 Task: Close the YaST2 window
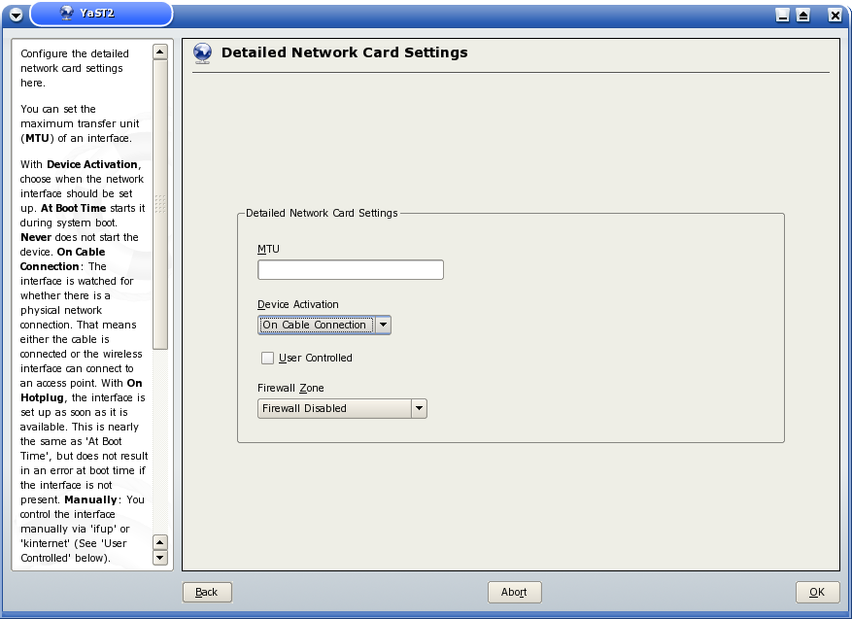(835, 15)
